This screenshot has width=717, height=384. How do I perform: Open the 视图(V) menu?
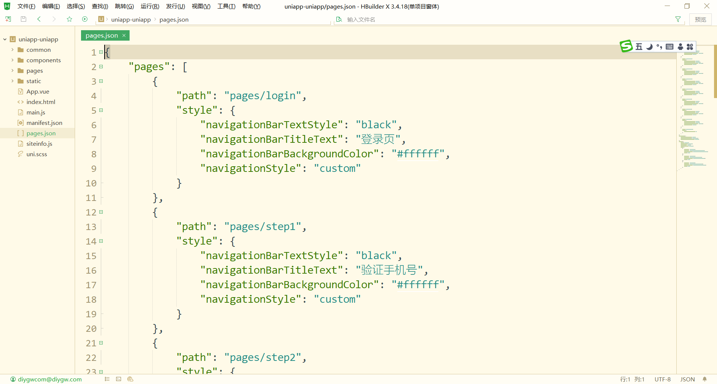click(x=201, y=6)
